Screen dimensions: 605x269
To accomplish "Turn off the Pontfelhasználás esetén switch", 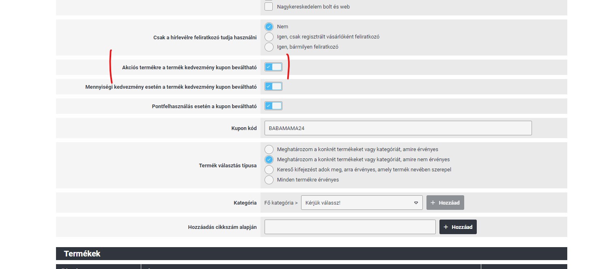I will click(x=273, y=106).
